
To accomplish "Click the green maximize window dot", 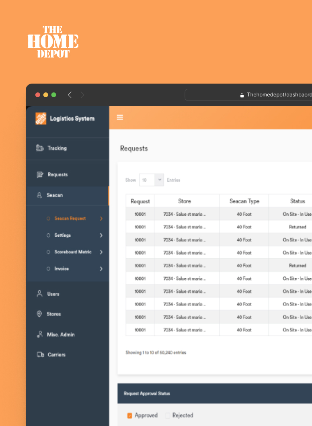I will coord(53,95).
